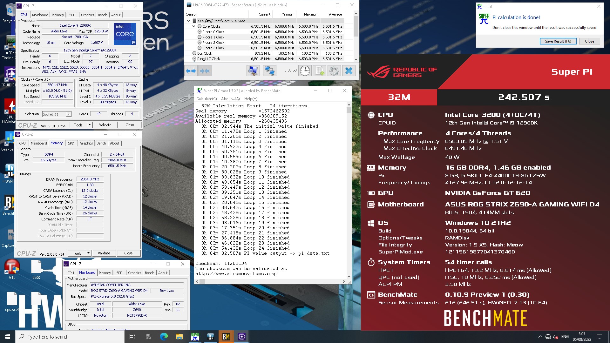Click the PNG file icon in taskbar

(148, 337)
